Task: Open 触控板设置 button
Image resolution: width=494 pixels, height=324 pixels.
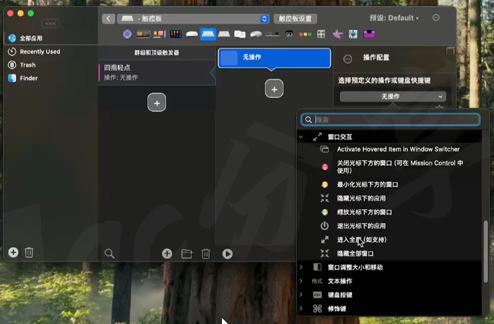Action: click(295, 18)
